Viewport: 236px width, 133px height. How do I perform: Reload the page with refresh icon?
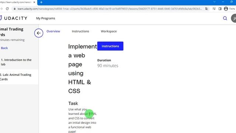[7, 9]
